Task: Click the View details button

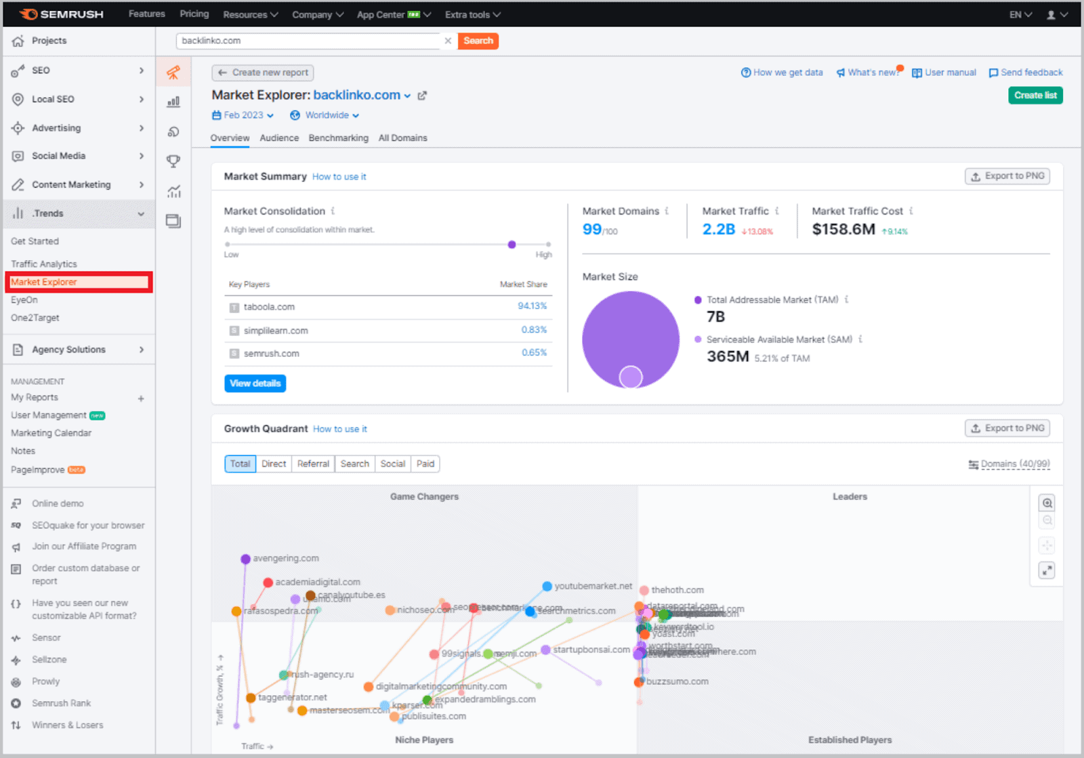Action: pos(255,383)
